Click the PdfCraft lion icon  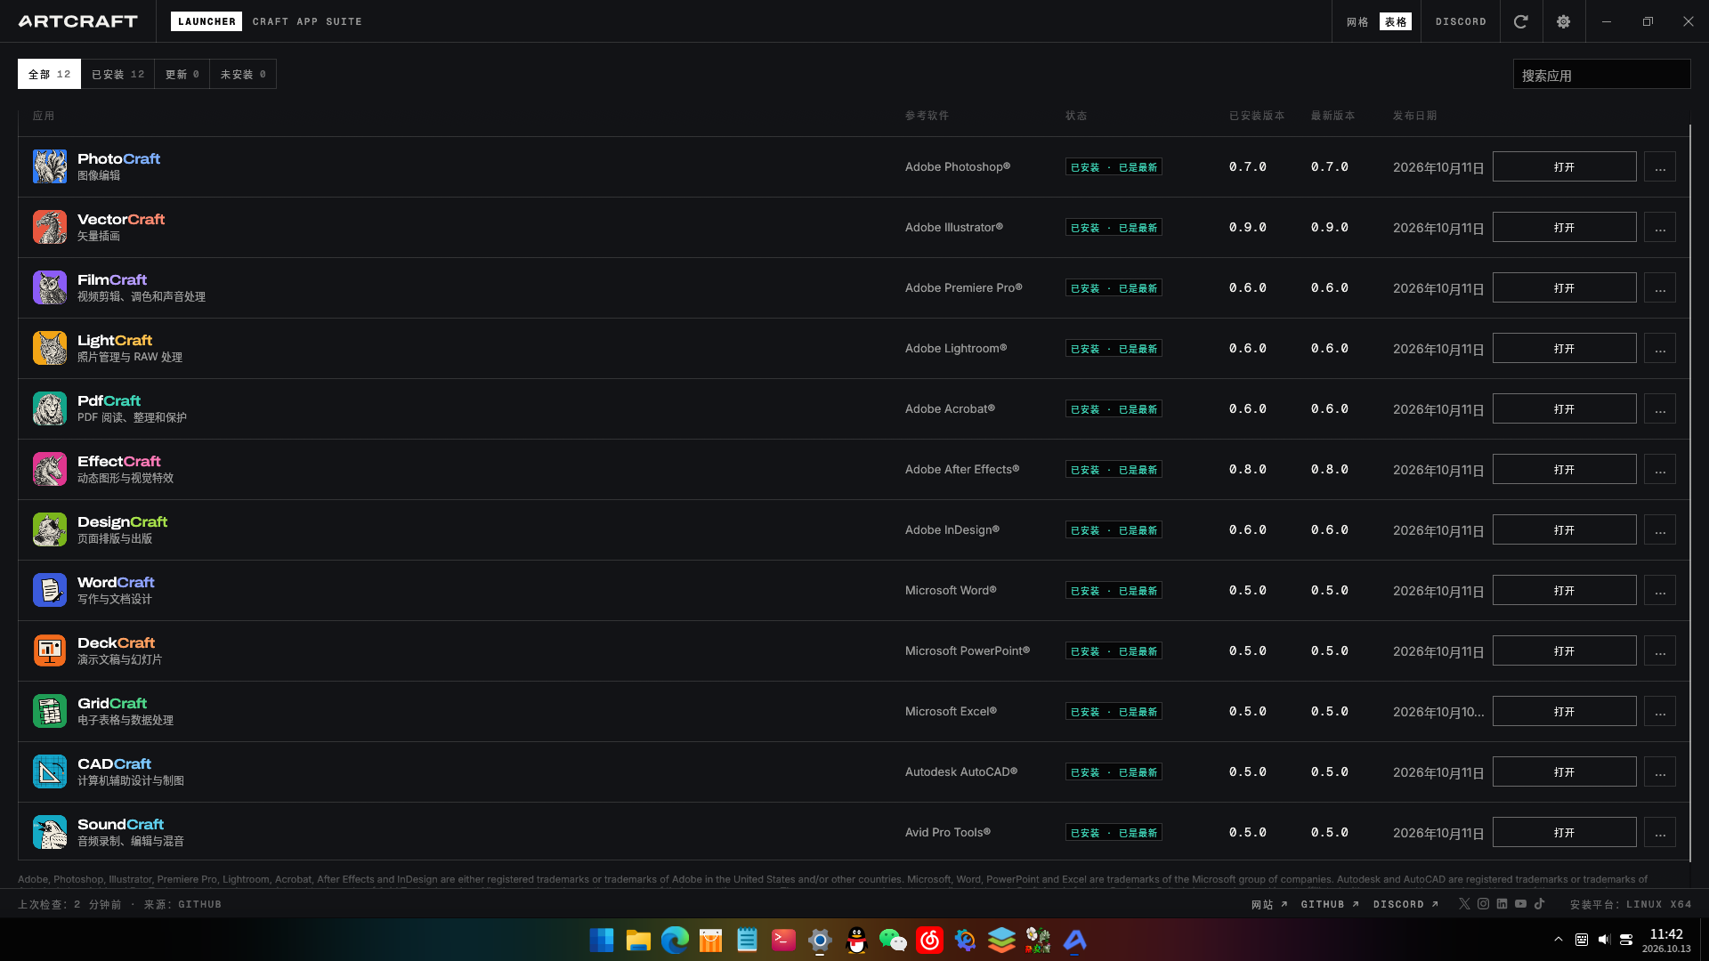tap(50, 408)
